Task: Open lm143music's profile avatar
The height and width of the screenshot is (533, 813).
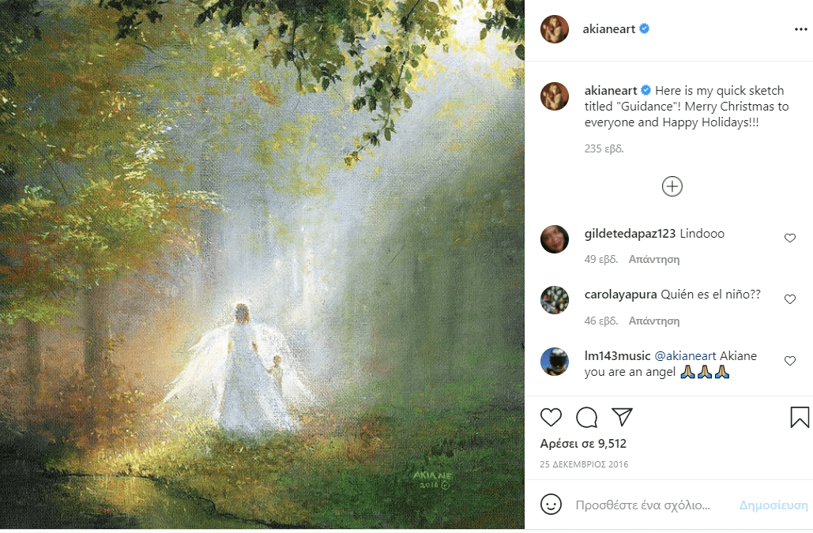Action: pyautogui.click(x=555, y=362)
